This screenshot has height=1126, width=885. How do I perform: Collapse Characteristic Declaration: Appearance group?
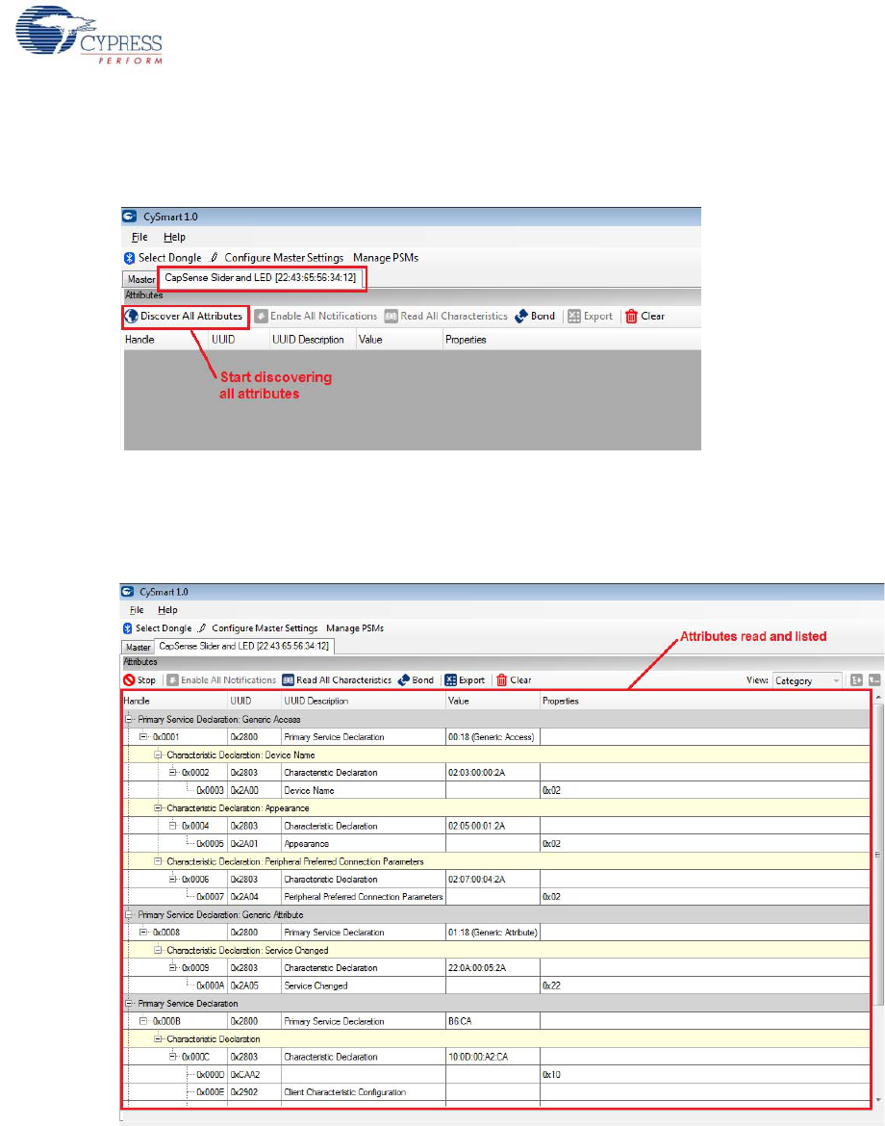coord(158,807)
